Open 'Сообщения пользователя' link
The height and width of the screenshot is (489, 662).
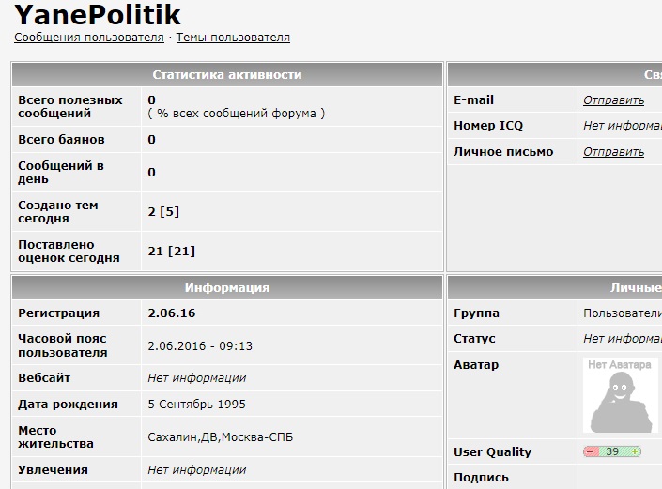point(89,38)
